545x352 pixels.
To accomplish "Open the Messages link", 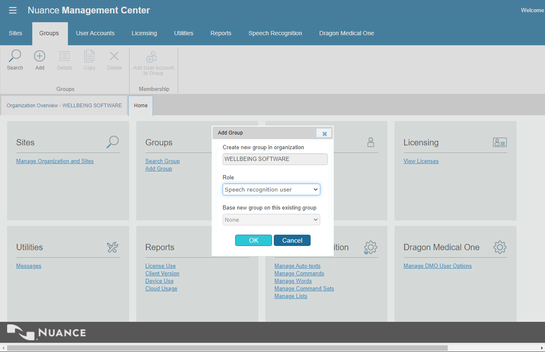I will pos(29,266).
